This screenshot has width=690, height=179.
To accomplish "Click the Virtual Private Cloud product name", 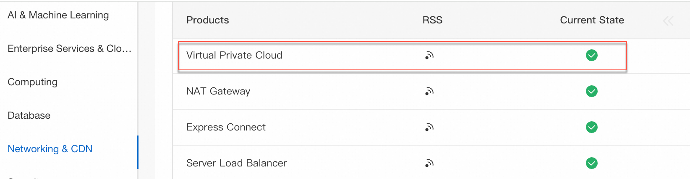I will click(234, 55).
